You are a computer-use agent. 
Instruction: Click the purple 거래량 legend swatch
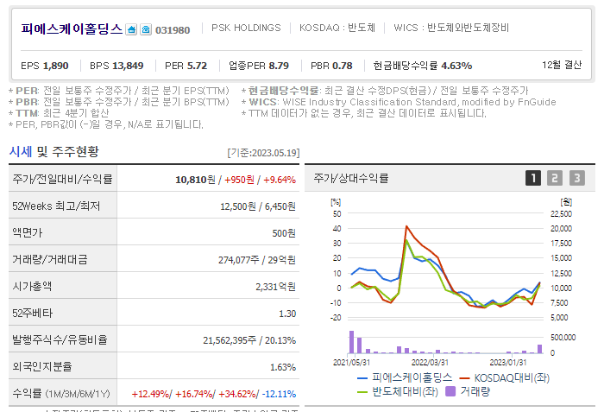[x=450, y=391]
